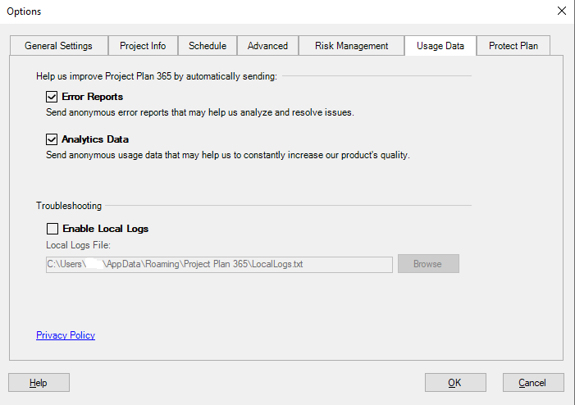Open the Privacy Policy link
The height and width of the screenshot is (405, 575).
[x=66, y=335]
